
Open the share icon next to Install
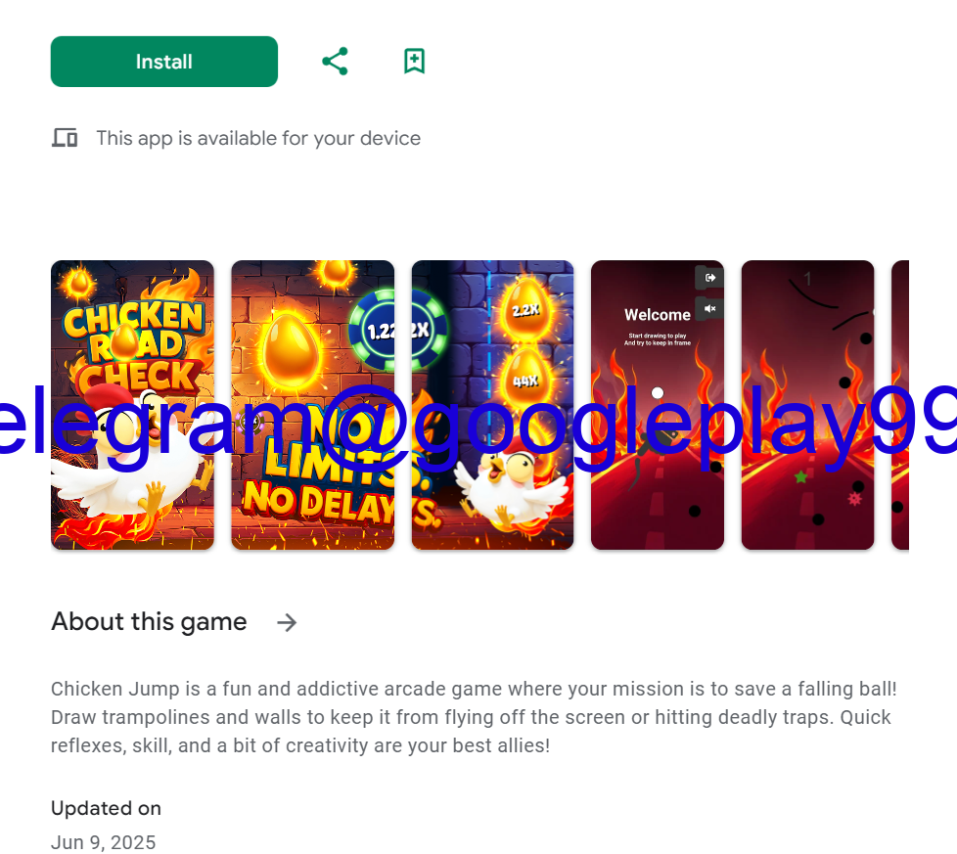pos(335,61)
